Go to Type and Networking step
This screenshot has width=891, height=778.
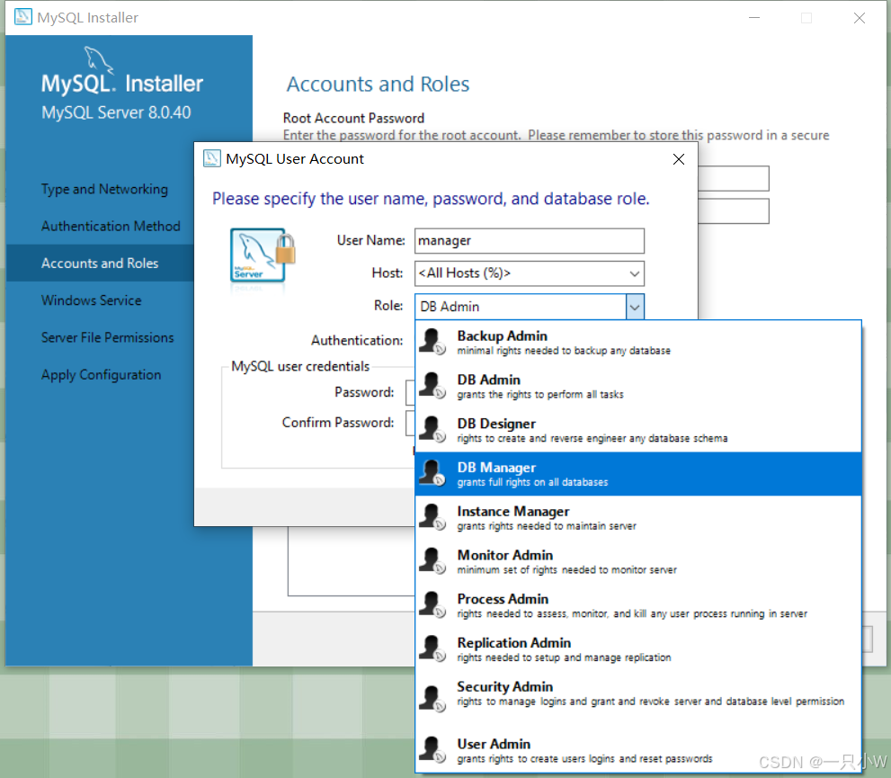[104, 189]
